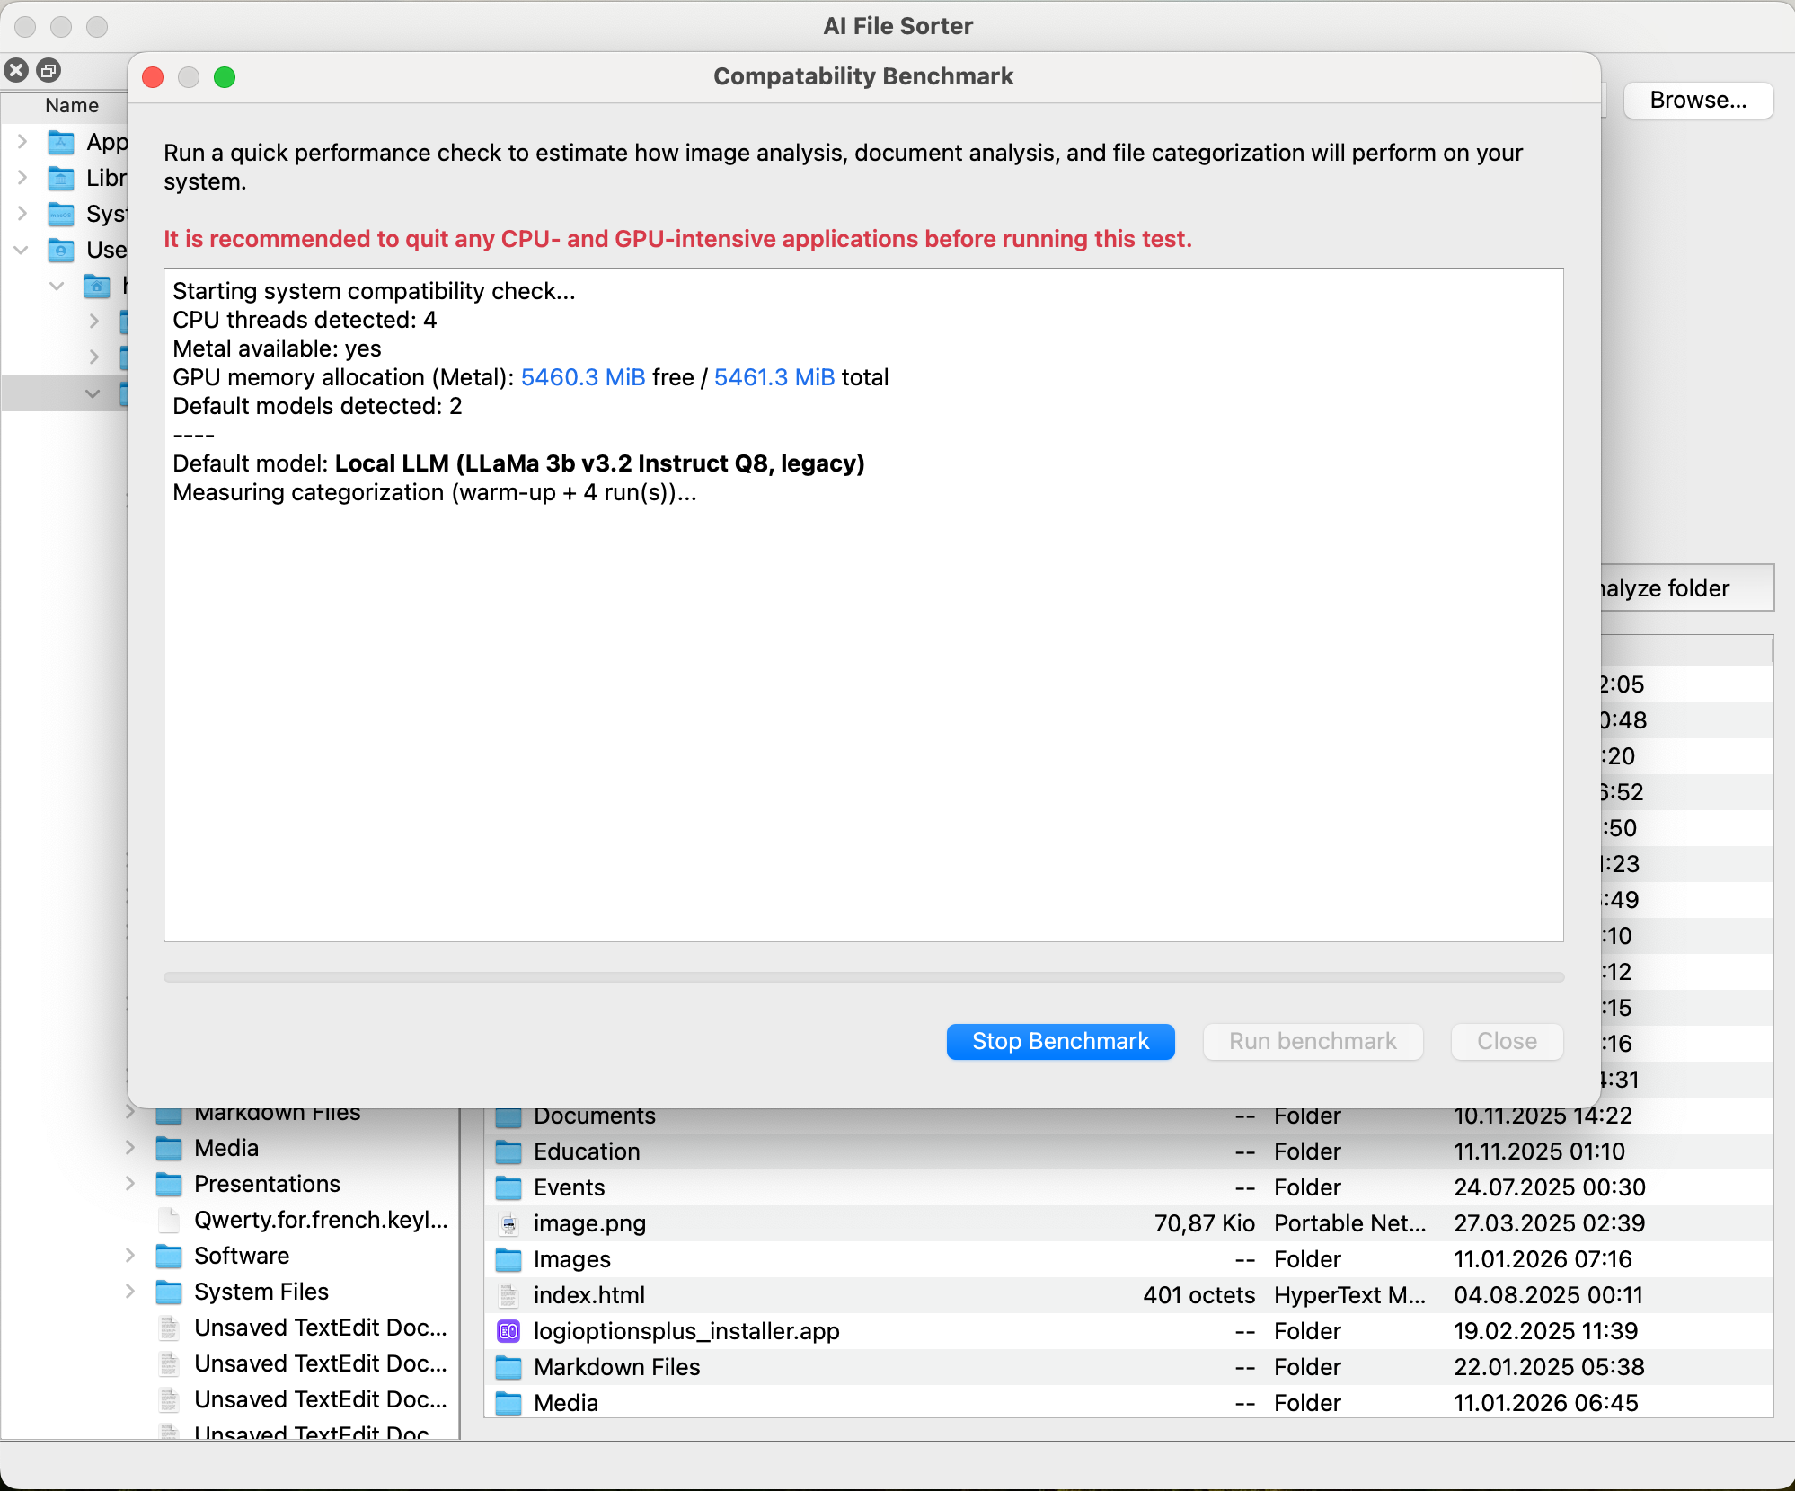Expand the System folder in tree
The height and width of the screenshot is (1491, 1795).
click(22, 214)
